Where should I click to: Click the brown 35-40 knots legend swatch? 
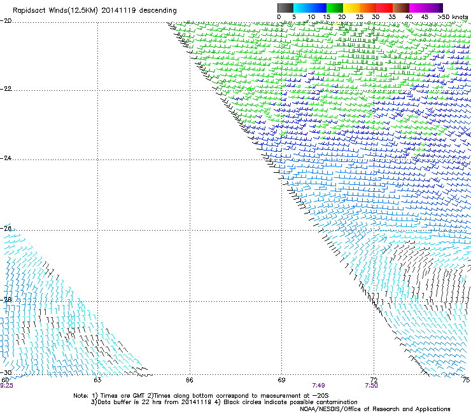point(401,8)
